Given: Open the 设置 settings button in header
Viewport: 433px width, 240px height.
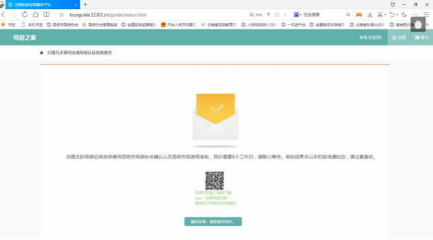Looking at the screenshot, I should pos(399,37).
